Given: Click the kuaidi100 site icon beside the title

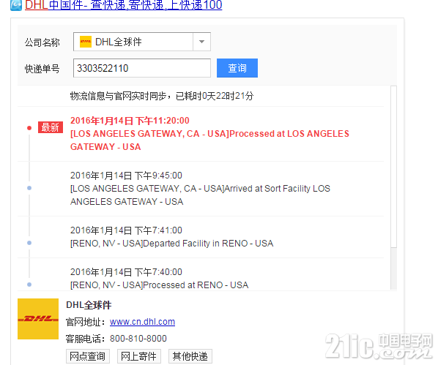Looking at the screenshot, I should coord(16,5).
